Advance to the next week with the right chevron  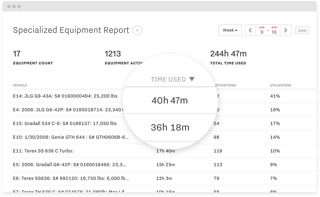click(x=286, y=30)
